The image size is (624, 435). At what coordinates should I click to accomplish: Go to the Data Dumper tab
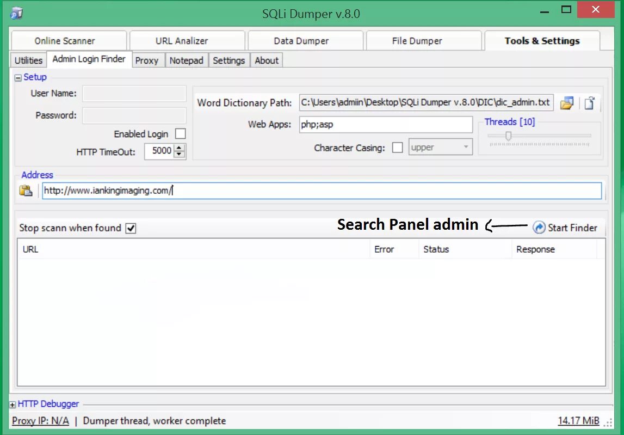pyautogui.click(x=305, y=41)
